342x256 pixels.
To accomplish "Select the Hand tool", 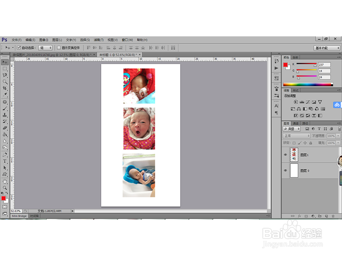I will tap(5, 181).
